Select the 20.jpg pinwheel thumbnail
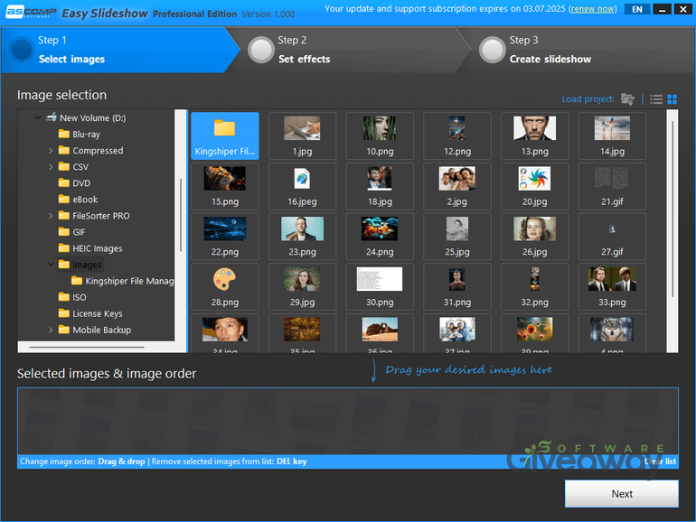 [x=535, y=186]
